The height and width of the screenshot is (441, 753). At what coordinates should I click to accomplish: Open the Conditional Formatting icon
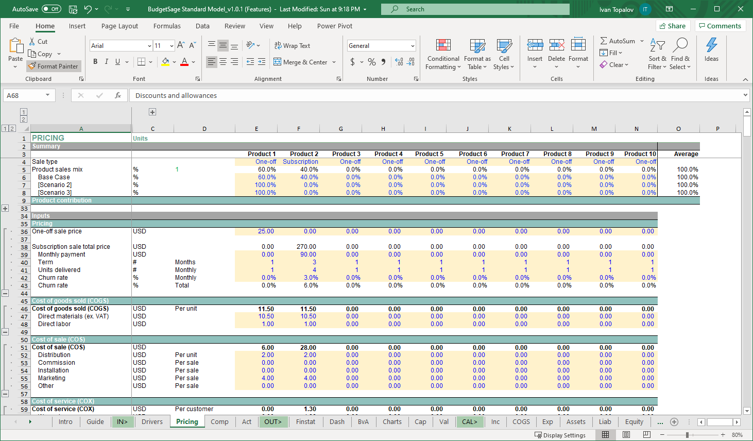[443, 46]
